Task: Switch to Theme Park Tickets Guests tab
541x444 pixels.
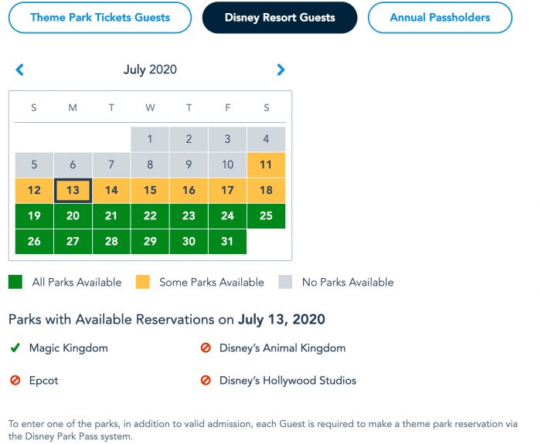Action: (100, 17)
